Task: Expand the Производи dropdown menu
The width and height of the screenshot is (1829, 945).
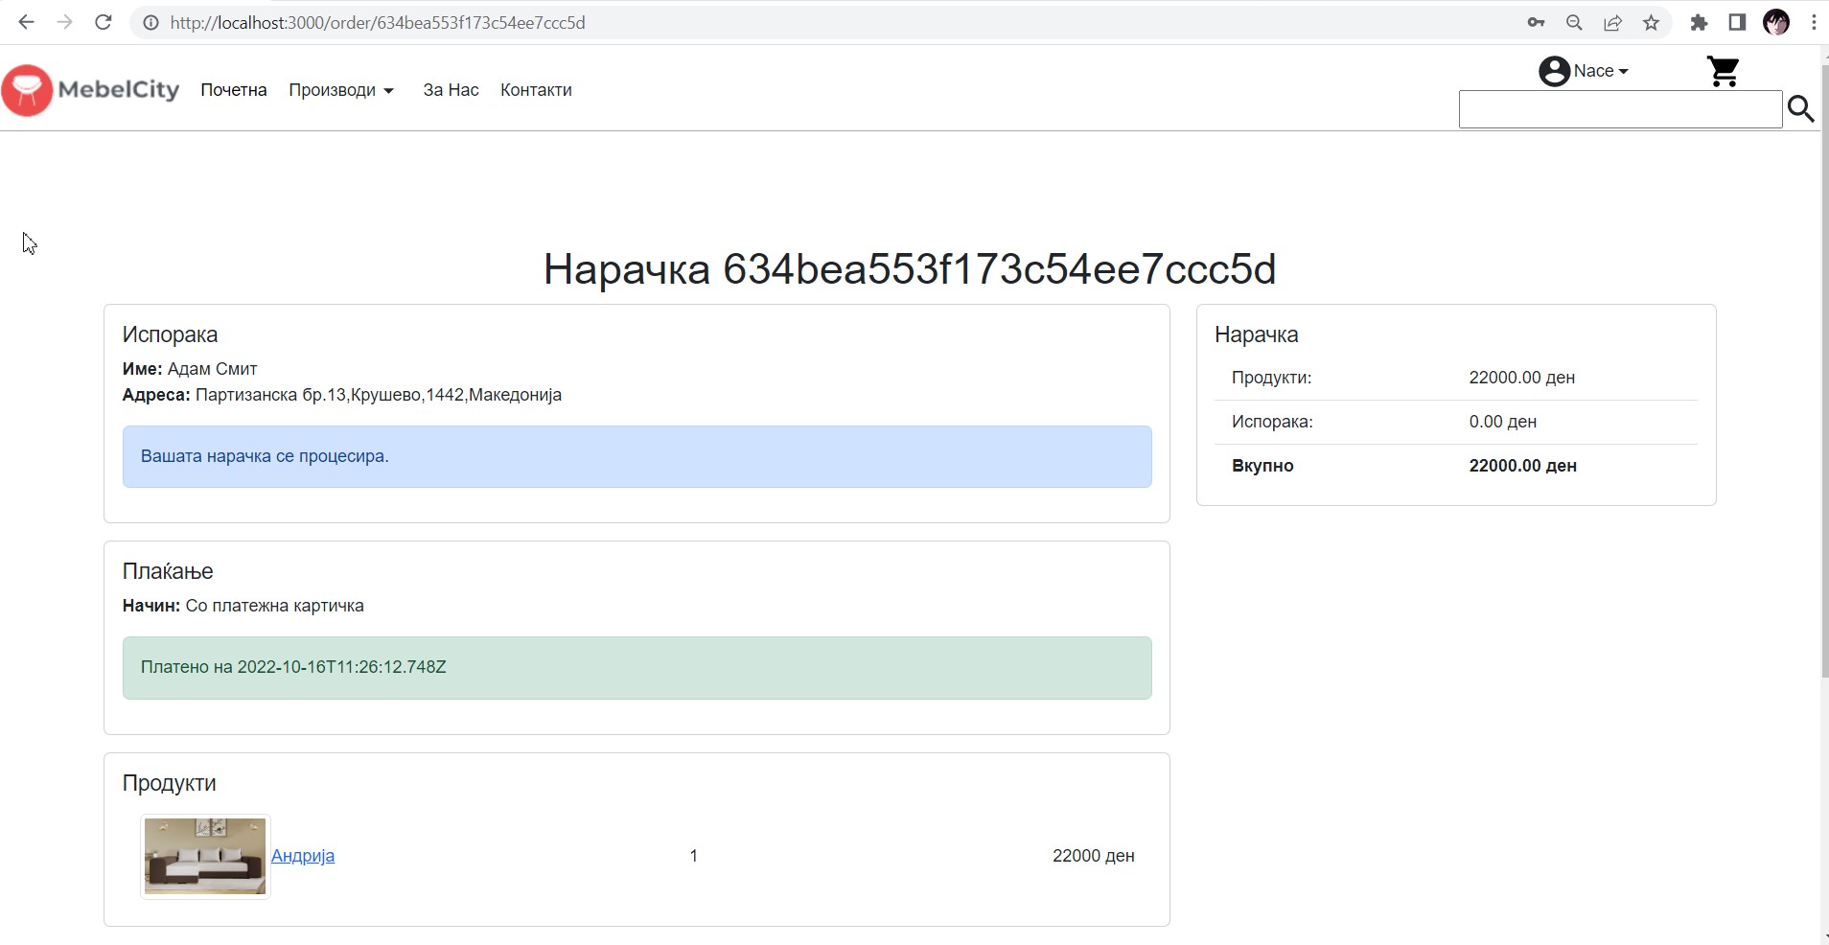Action: point(341,90)
